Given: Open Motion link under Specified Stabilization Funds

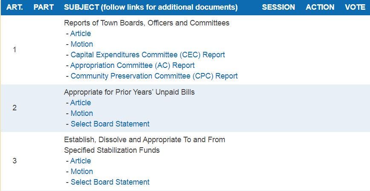Looking at the screenshot, I should coord(81,171).
